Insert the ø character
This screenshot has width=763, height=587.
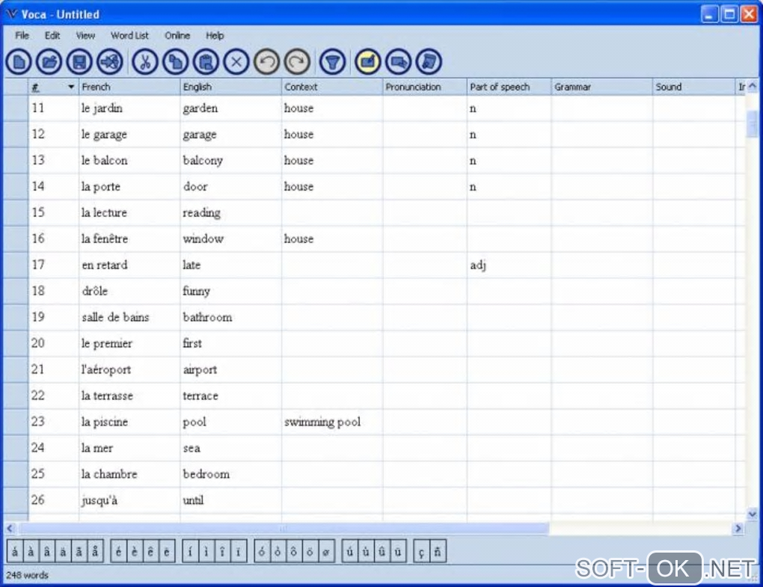tap(326, 552)
